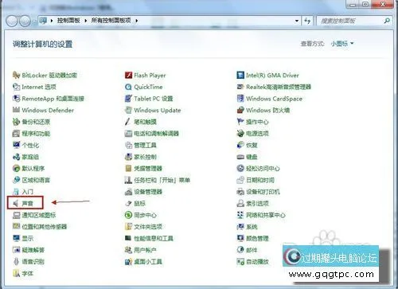
Task: Open the 凭据管理器 link
Action: (148, 168)
